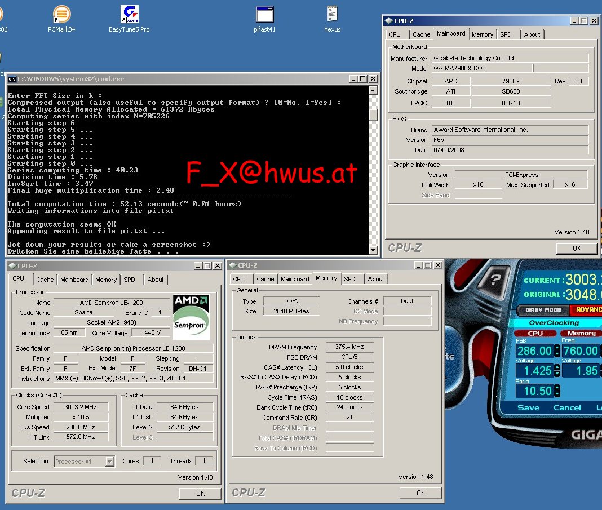602x510 pixels.
Task: Open the About tab in the Mainboard CPU-Z window
Action: pyautogui.click(x=532, y=34)
